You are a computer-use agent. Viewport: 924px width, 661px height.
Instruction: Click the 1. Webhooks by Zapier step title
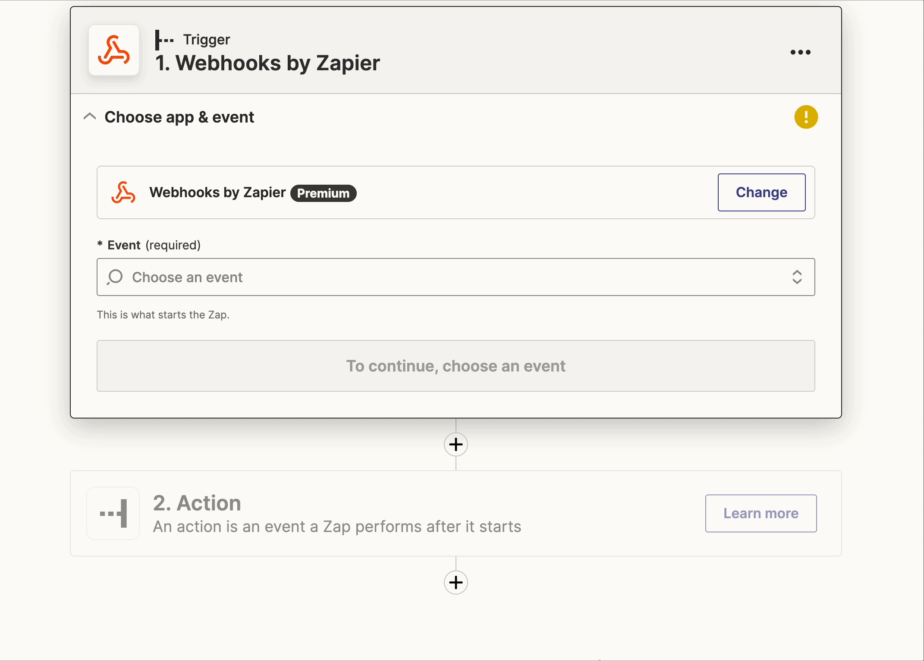pyautogui.click(x=267, y=63)
